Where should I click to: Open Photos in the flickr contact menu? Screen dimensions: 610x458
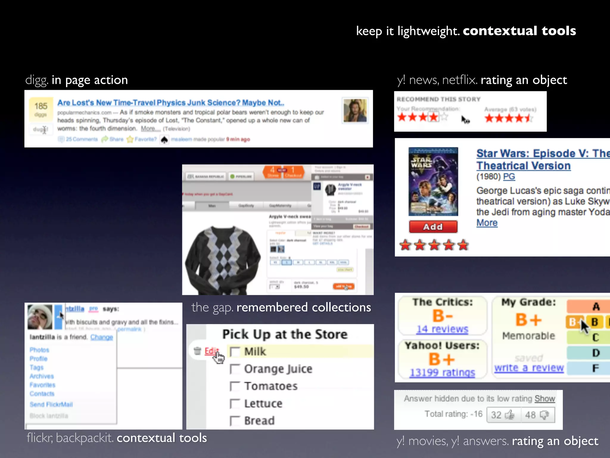(39, 350)
